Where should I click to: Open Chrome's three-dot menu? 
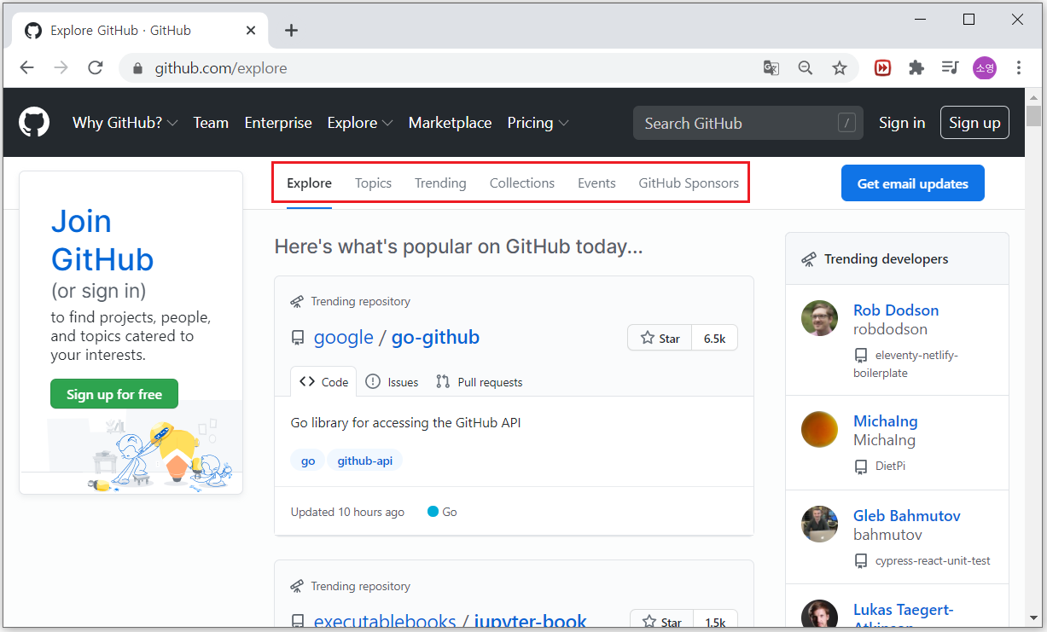pyautogui.click(x=1019, y=68)
